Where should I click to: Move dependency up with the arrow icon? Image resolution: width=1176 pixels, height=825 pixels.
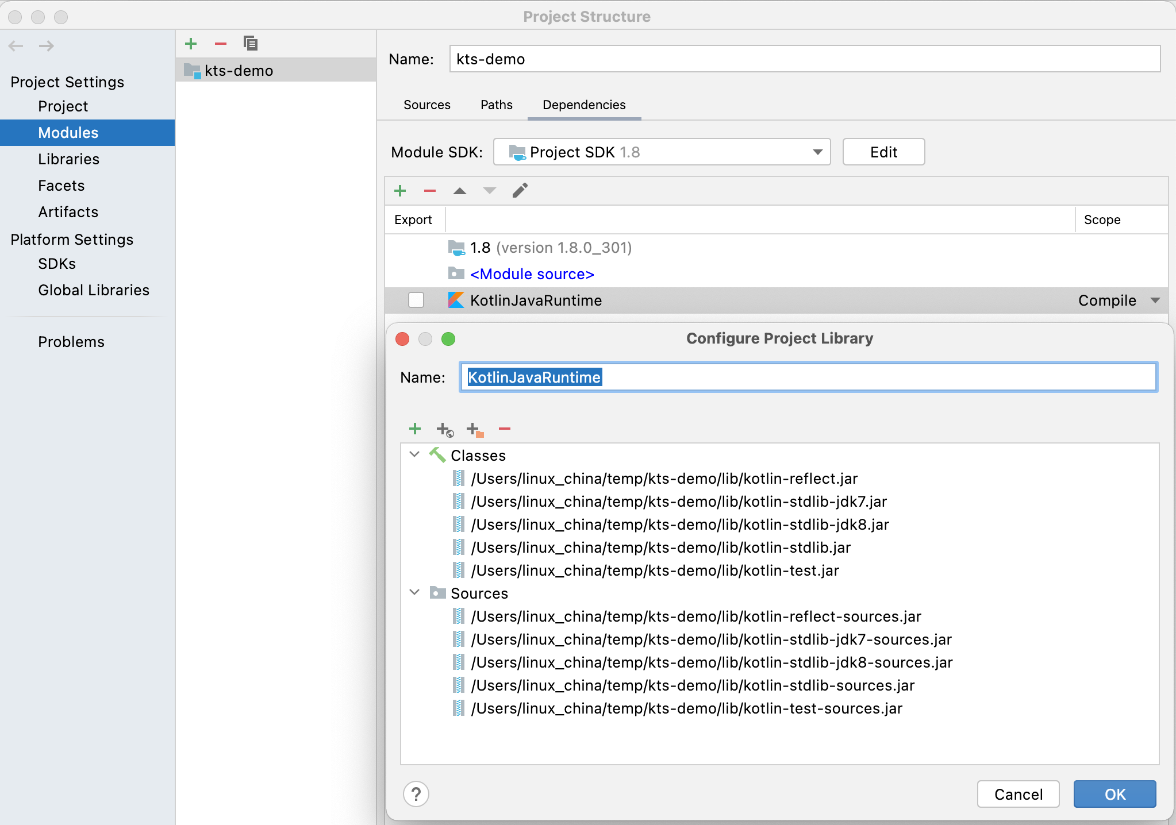click(459, 191)
